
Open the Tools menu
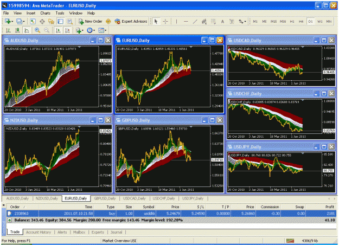[x=60, y=13]
